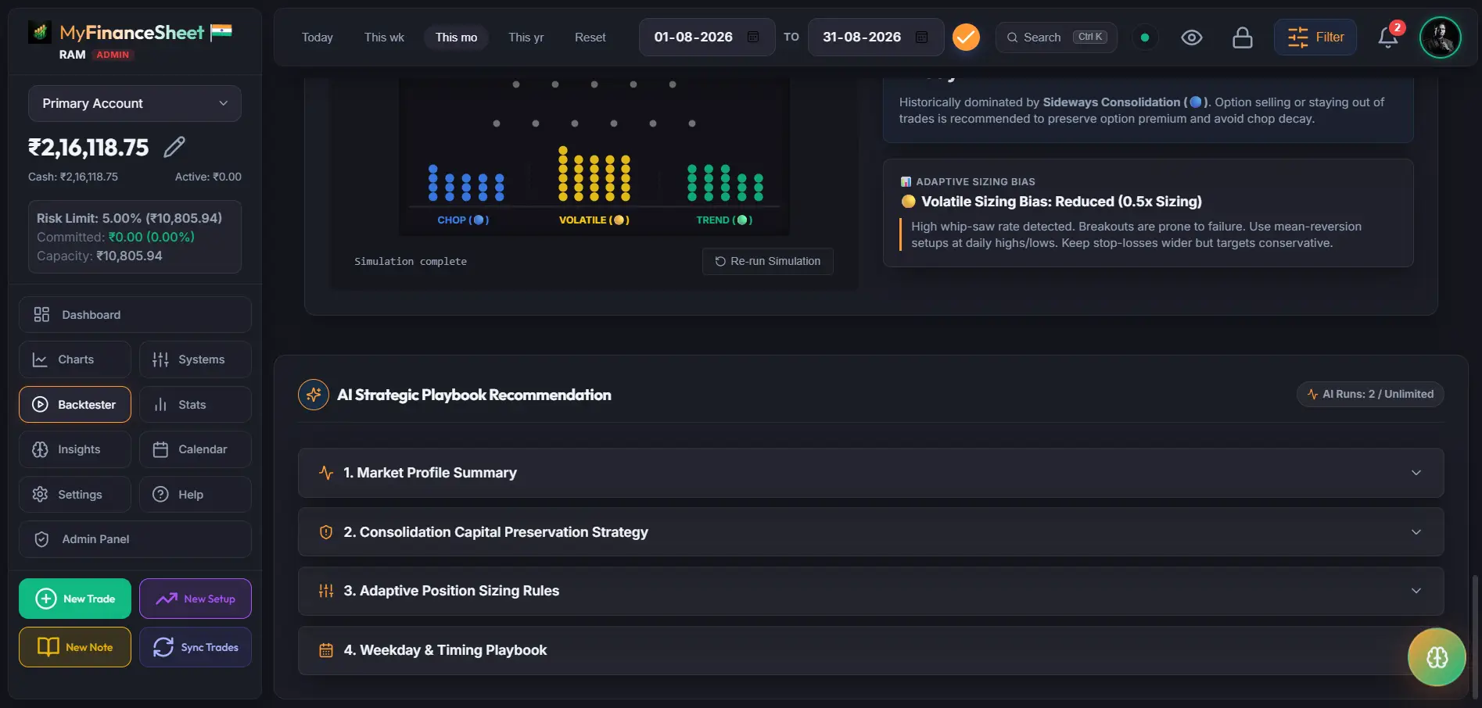Open the Systems page

tap(196, 359)
